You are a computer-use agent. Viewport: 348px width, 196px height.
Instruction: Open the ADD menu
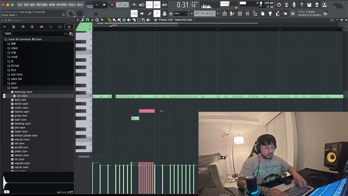[32, 5]
